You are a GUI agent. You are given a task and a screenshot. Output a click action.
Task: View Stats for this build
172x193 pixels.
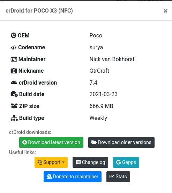click(118, 177)
